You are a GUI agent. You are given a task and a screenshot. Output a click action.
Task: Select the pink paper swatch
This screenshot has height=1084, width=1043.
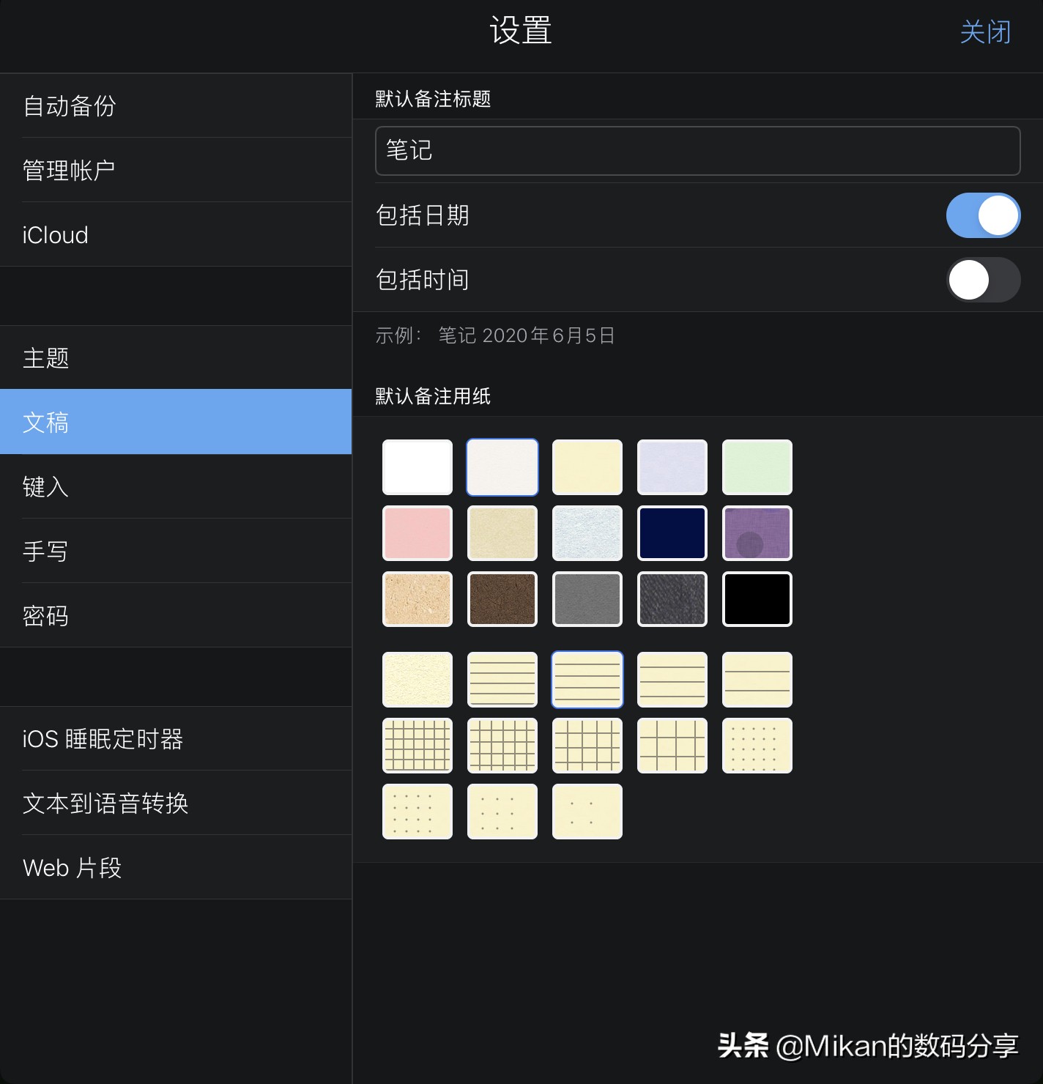click(417, 533)
